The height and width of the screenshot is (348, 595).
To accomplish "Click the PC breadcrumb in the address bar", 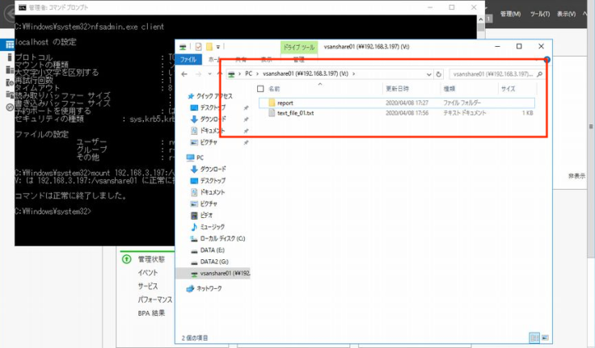I will tap(248, 74).
